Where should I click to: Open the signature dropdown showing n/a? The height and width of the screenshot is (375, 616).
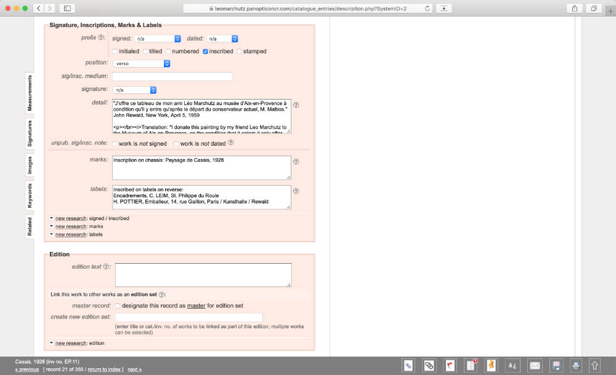(x=135, y=90)
